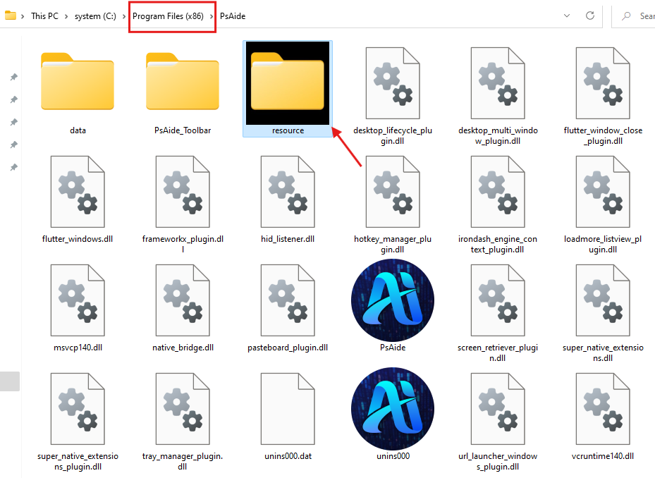Image resolution: width=655 pixels, height=478 pixels.
Task: Open the PsAide_Toolbar folder
Action: coord(183,83)
